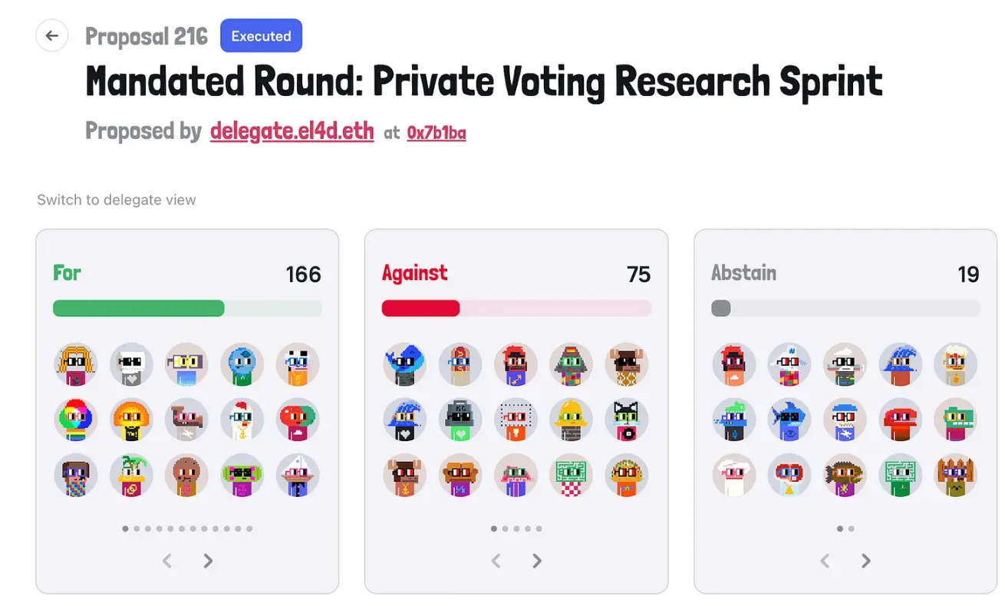Select last pagination dot under Against voters
The height and width of the screenshot is (606, 1005).
[539, 529]
